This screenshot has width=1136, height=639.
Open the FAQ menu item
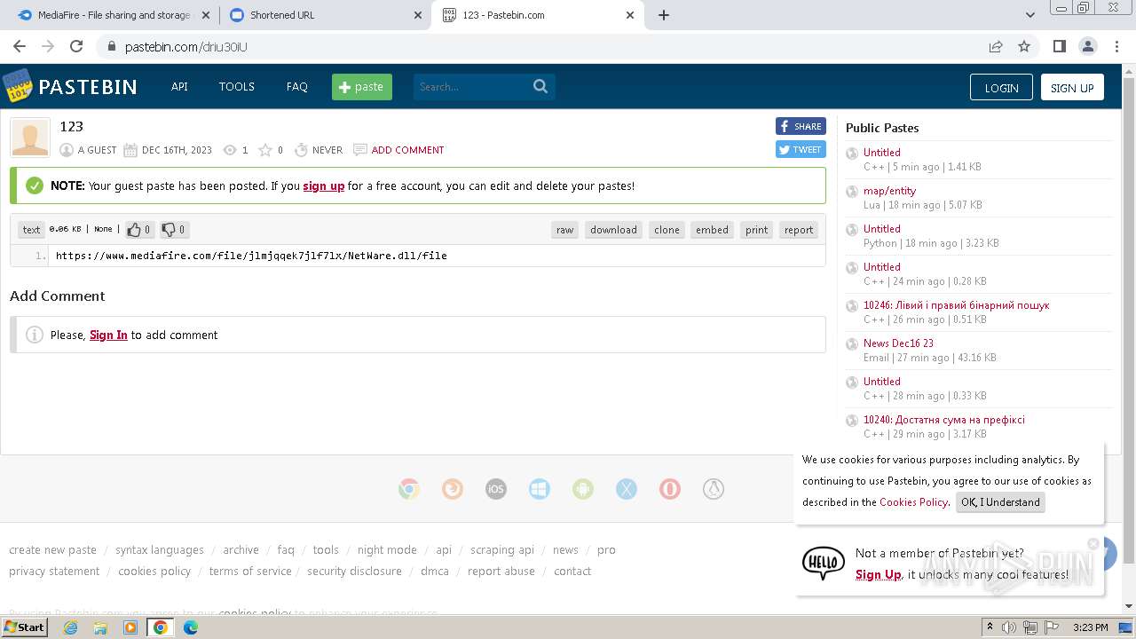point(297,86)
